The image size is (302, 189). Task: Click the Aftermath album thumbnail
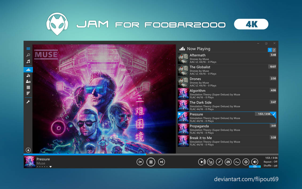(183, 59)
